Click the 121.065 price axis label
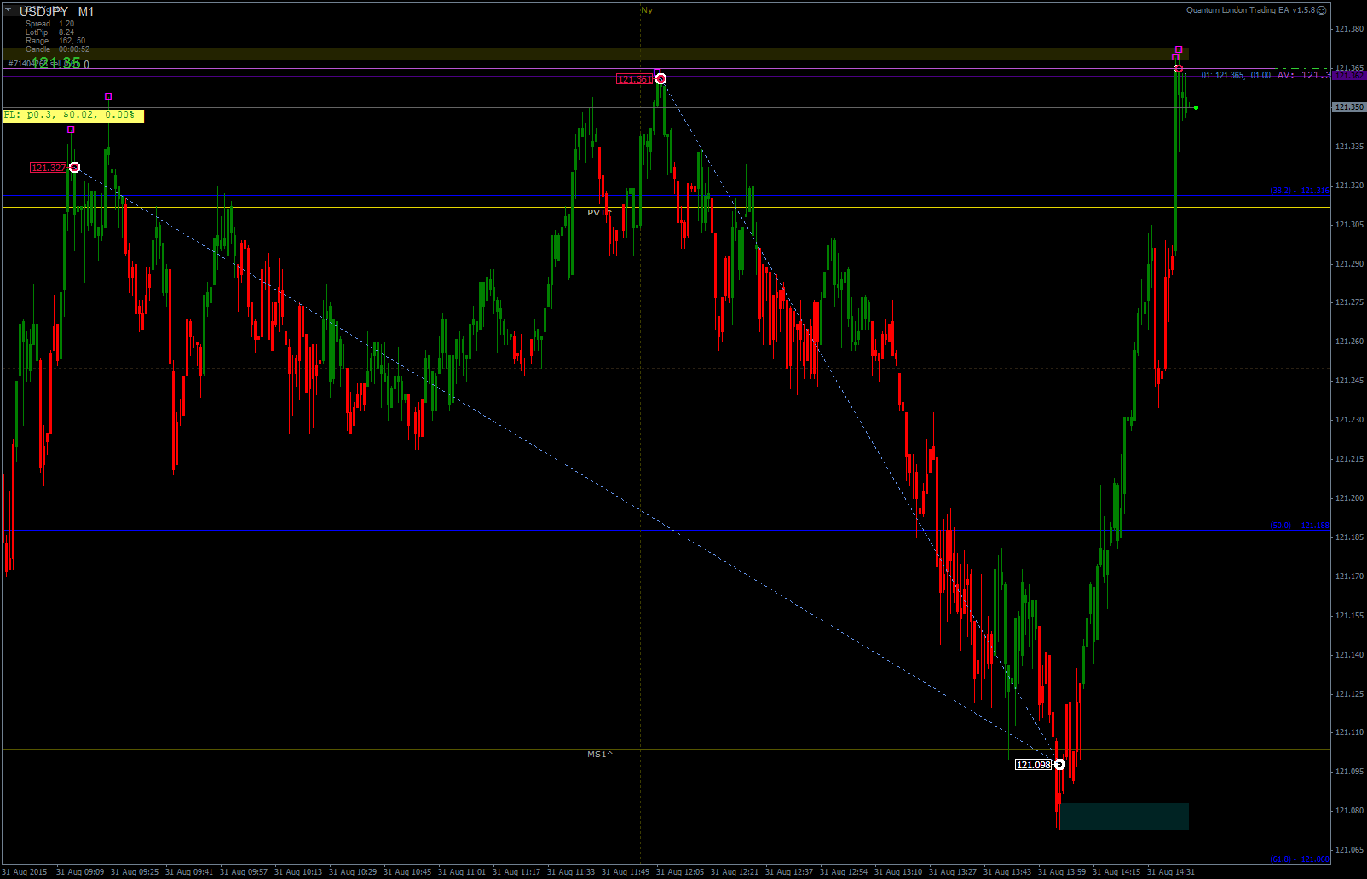Screen dimensions: 1367x879 pyautogui.click(x=1349, y=850)
